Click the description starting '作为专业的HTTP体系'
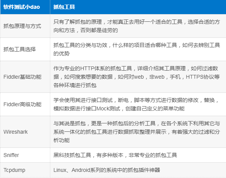The image size is (226, 178). [137, 77]
